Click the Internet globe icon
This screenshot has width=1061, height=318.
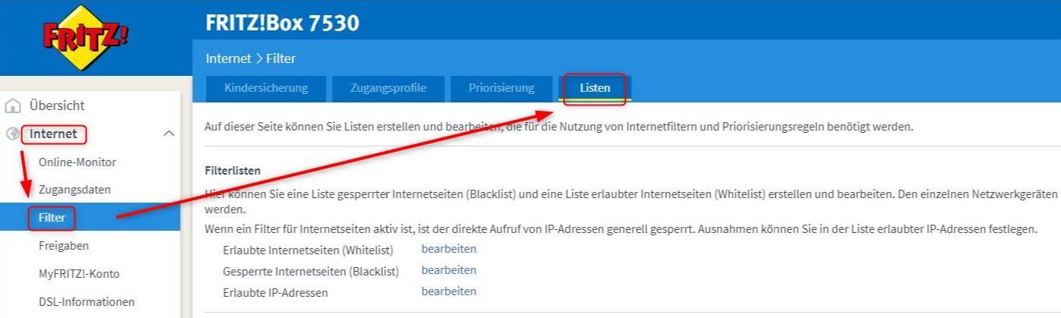pyautogui.click(x=13, y=134)
